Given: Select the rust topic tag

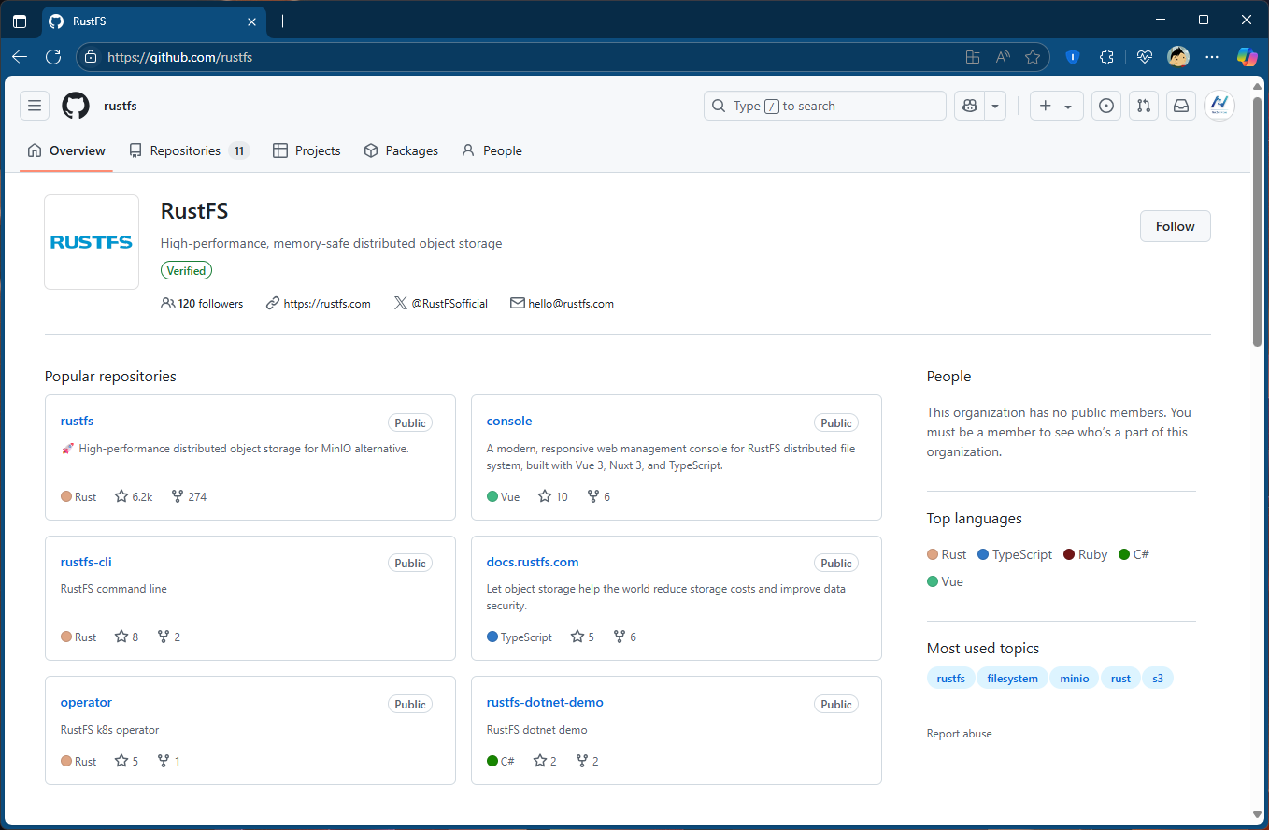Looking at the screenshot, I should [x=1121, y=678].
